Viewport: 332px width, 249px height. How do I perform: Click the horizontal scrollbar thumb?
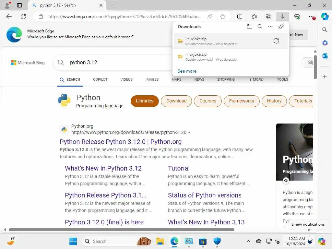tap(122, 230)
